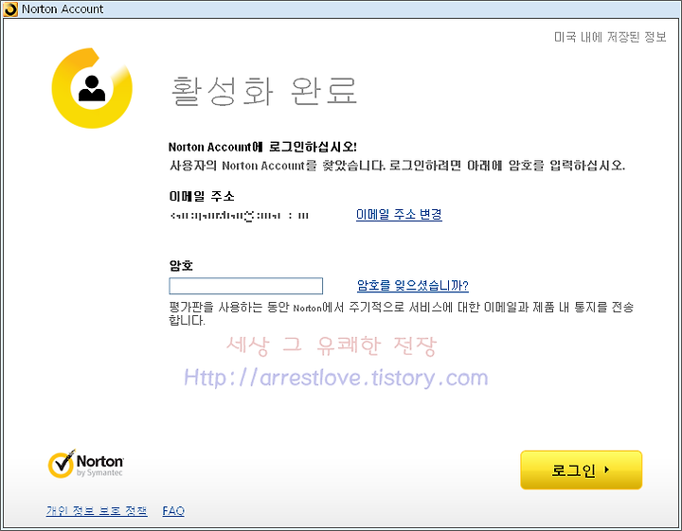Image resolution: width=682 pixels, height=531 pixels.
Task: Click the yellow 로그인 button
Action: click(x=581, y=469)
